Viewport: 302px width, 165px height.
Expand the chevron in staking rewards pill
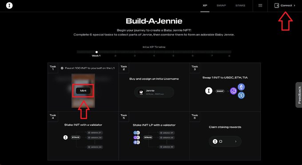(x=236, y=141)
